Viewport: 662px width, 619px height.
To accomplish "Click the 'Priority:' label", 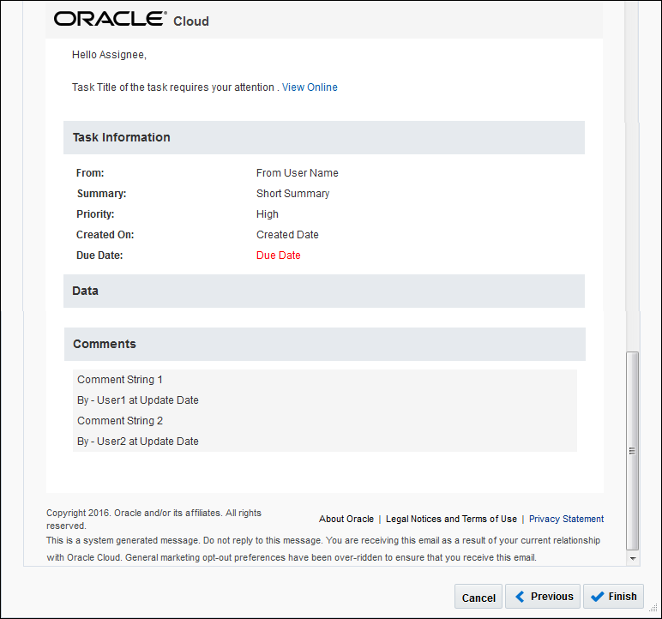I will tap(95, 214).
